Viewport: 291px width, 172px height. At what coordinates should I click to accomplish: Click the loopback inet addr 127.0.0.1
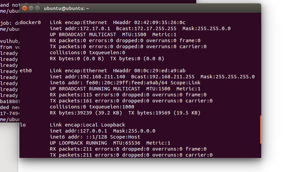79,131
